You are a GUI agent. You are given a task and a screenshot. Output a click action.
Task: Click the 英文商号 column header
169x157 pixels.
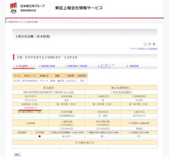click(49, 88)
